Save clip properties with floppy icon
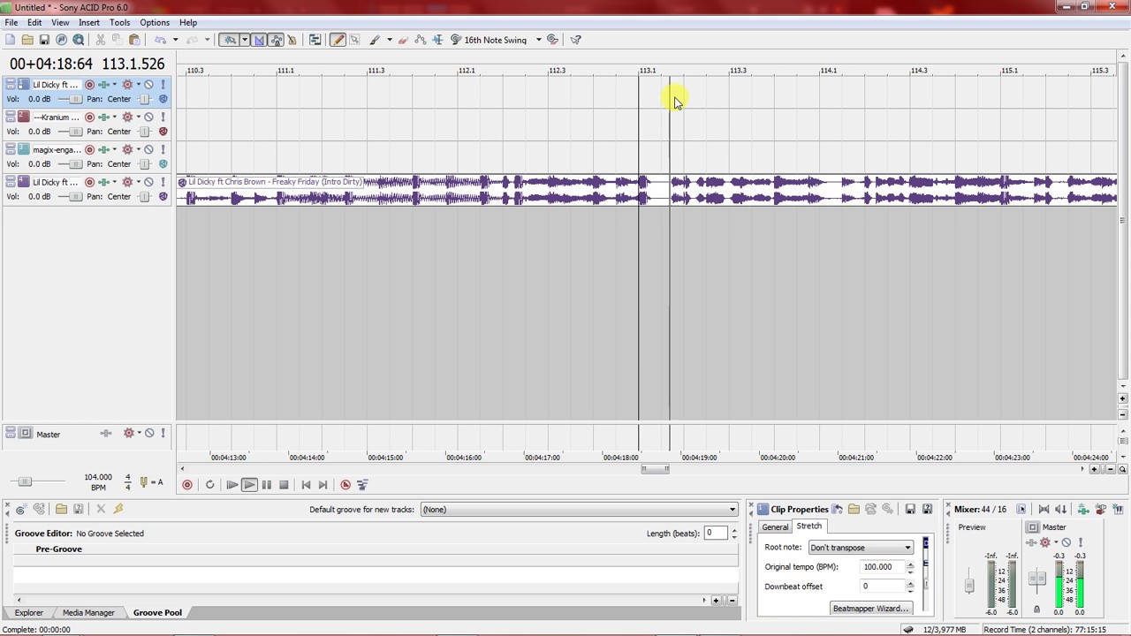Screen dimensions: 1131x636 click(910, 509)
